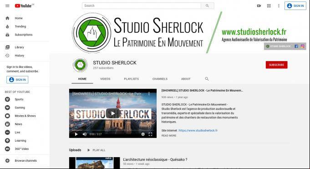The height and width of the screenshot is (169, 310).
Task: Click the Trending label in sidebar
Action: click(20, 26)
